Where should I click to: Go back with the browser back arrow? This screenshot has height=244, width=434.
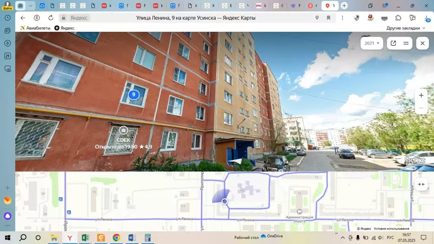pyautogui.click(x=23, y=18)
